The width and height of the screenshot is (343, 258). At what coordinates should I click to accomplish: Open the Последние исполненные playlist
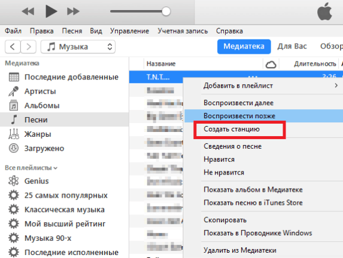(x=71, y=253)
